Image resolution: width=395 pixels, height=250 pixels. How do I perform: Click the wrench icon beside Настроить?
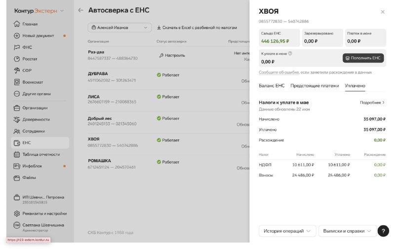(x=161, y=55)
